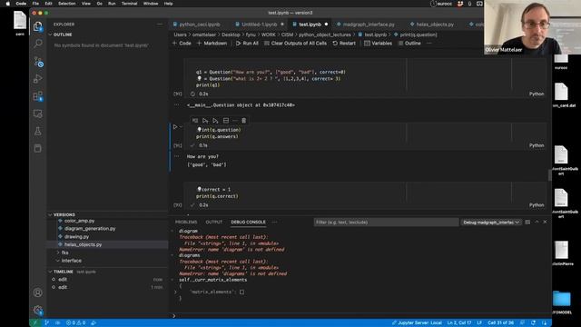This screenshot has width=581, height=327.
Task: Open the notebook toolbar overflow ellipsis
Action: pos(429,44)
